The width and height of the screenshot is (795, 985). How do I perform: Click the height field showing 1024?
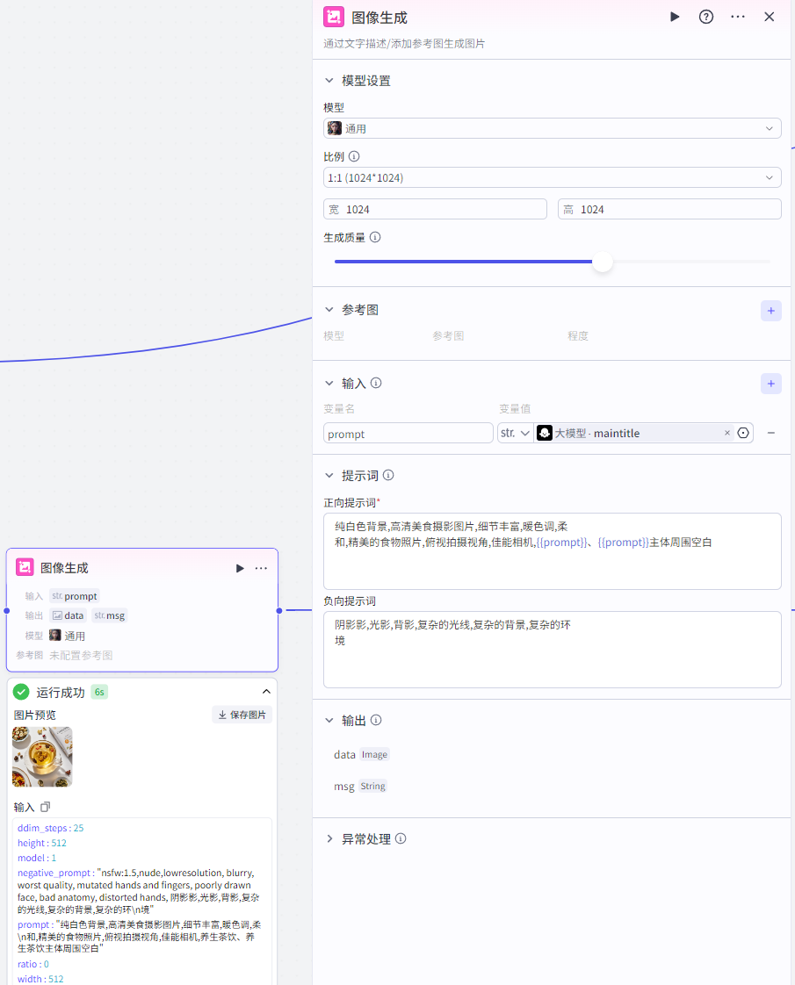coord(669,209)
